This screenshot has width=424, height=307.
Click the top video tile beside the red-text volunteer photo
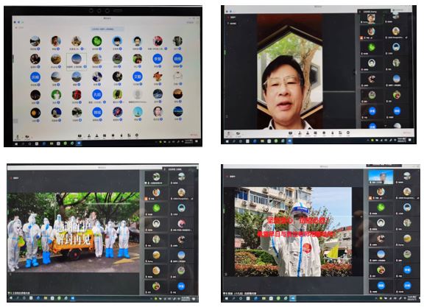click(x=381, y=177)
